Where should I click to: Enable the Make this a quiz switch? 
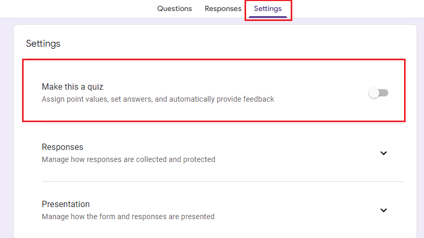pos(378,93)
